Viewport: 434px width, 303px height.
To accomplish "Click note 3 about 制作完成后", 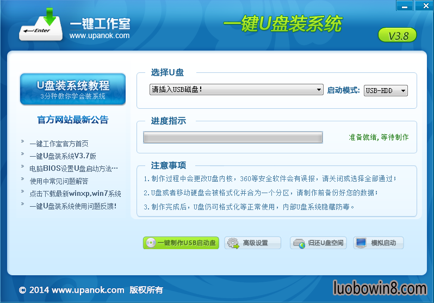I will [x=249, y=207].
